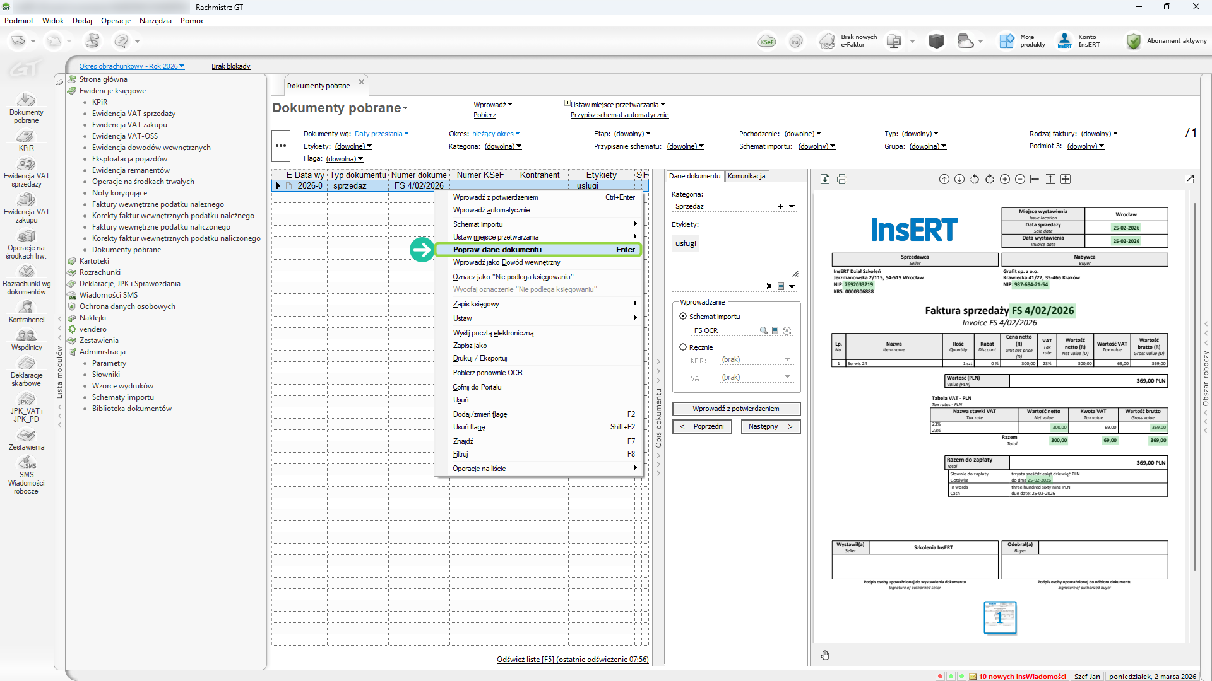Open Operacje in the menu bar
This screenshot has height=681, width=1212.
coord(116,21)
